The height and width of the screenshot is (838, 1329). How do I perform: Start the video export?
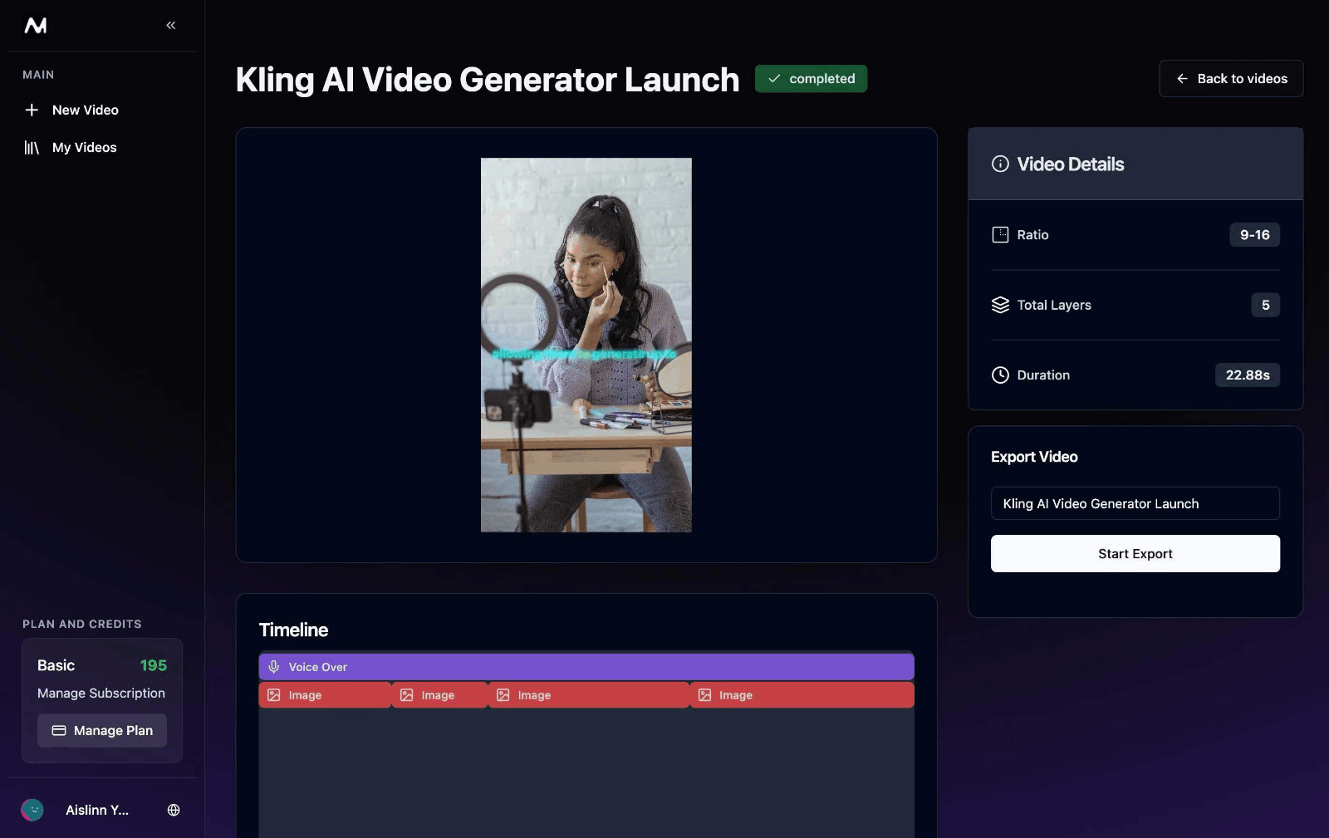click(x=1135, y=554)
